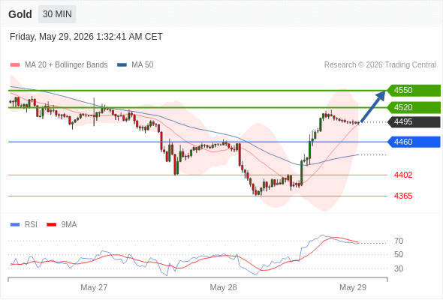The width and height of the screenshot is (443, 300).
Task: Click the MA 50 blue legend swatch
Action: [x=122, y=65]
